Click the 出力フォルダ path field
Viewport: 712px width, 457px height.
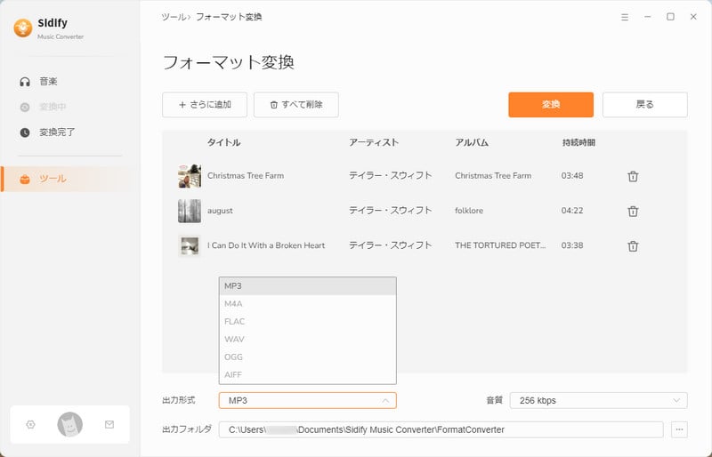[x=441, y=429]
